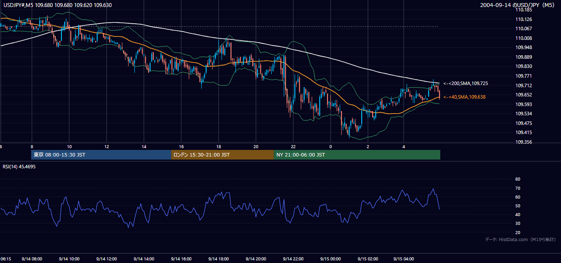The height and width of the screenshot is (263, 561).
Task: Click the price axis value 109.534
Action: click(x=524, y=114)
